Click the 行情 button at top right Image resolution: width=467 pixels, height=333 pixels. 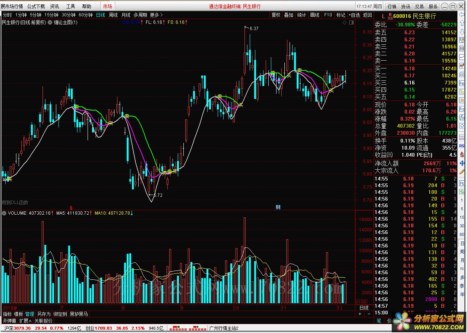(392, 6)
